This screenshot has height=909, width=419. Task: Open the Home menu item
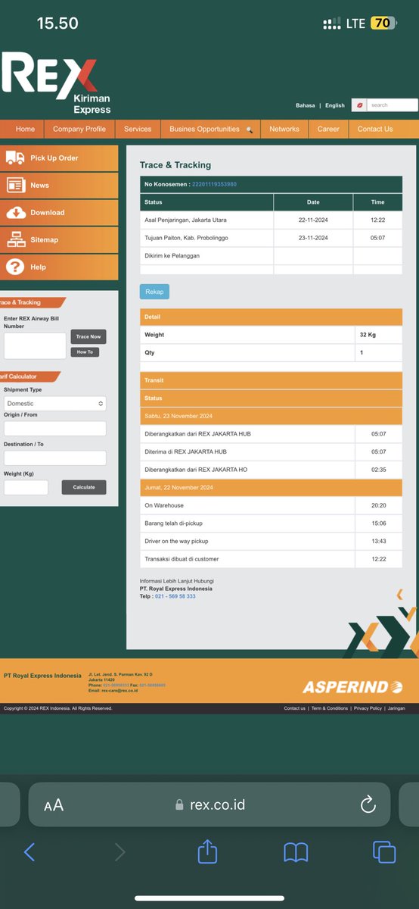tap(25, 129)
